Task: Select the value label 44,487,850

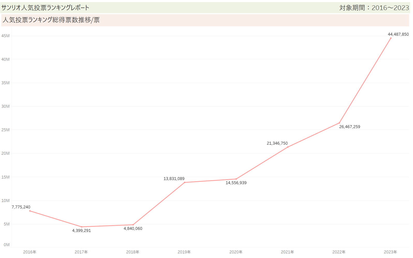Action: click(398, 34)
